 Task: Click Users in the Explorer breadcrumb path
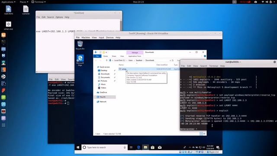pyautogui.click(x=130, y=60)
